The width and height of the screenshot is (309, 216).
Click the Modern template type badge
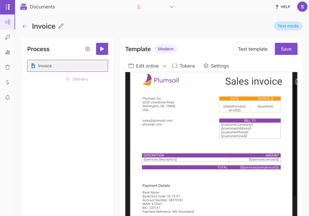tap(166, 49)
